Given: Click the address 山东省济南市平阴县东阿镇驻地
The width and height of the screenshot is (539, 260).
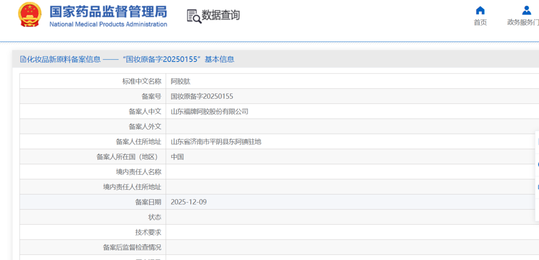Looking at the screenshot, I should click(216, 142).
